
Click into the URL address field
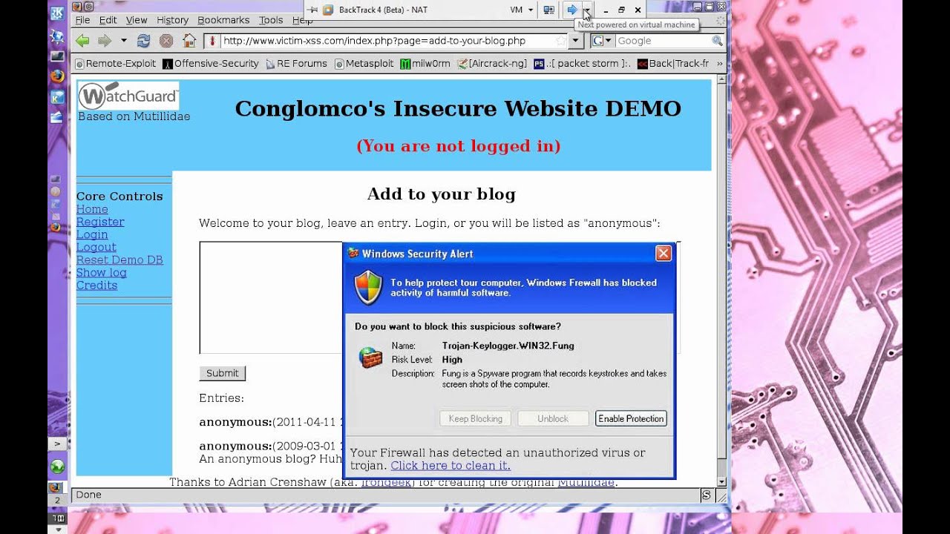tap(386, 41)
